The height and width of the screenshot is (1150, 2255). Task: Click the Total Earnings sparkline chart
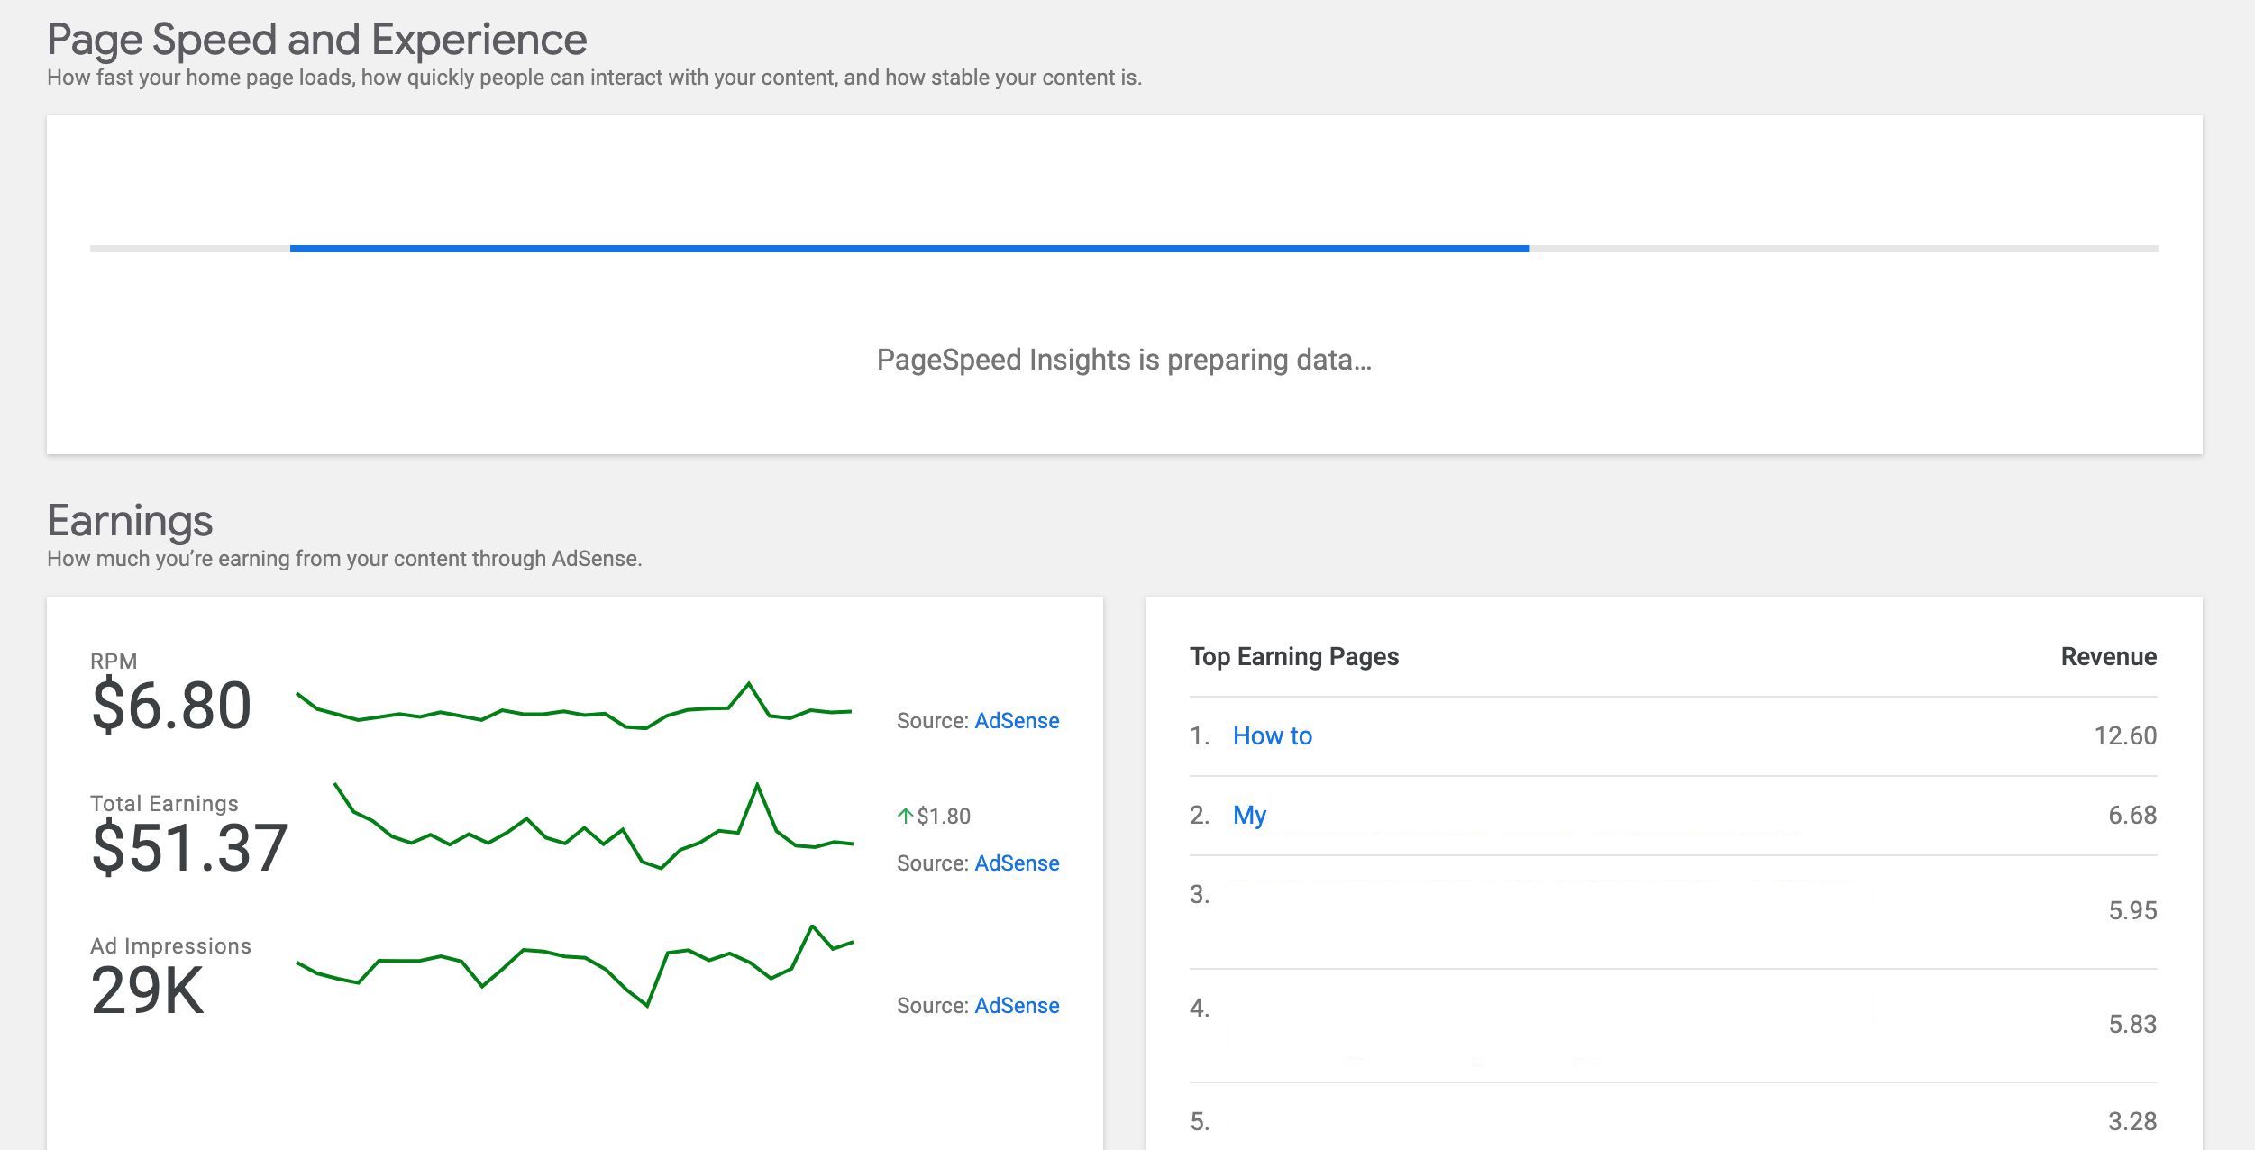(x=593, y=826)
